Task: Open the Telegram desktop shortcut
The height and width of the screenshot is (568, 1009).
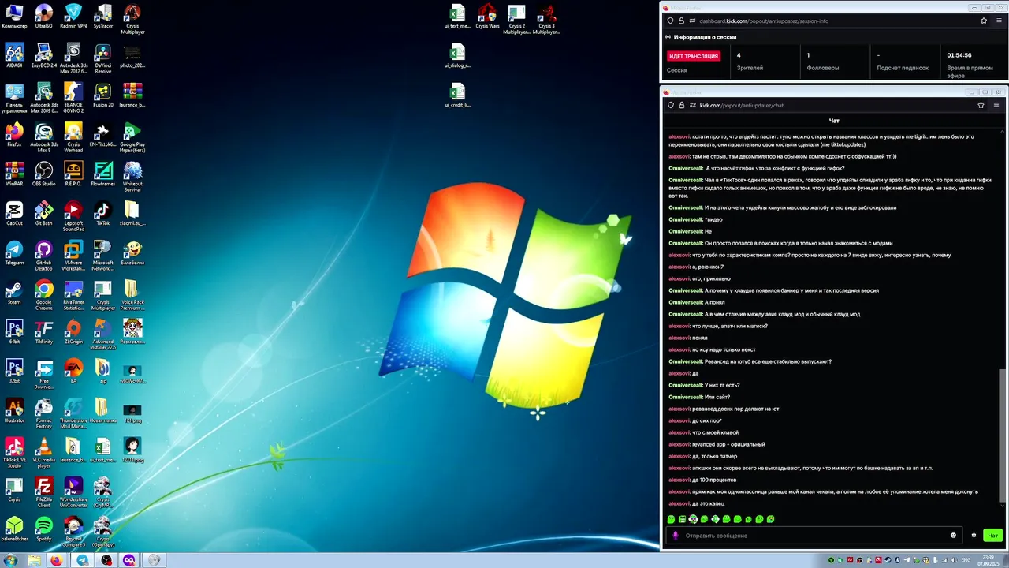Action: 14,253
